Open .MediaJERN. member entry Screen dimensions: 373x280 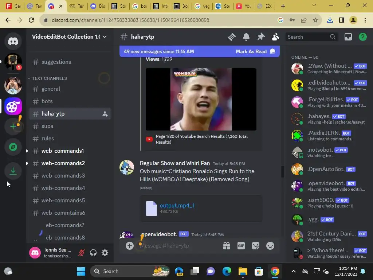coord(329,136)
